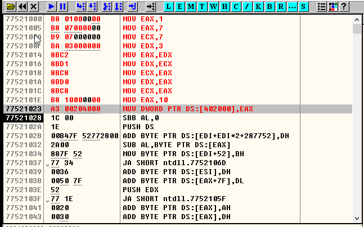The image size is (364, 227).
Task: Show Log window with L button
Action: tap(169, 7)
